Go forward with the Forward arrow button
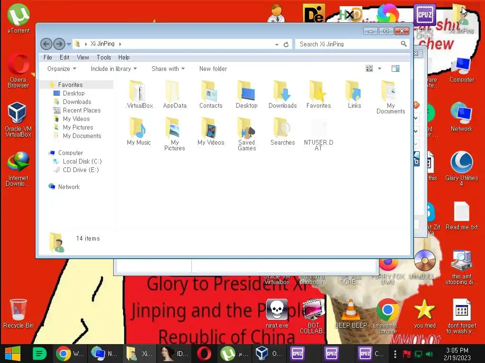485x363 pixels. tap(59, 44)
